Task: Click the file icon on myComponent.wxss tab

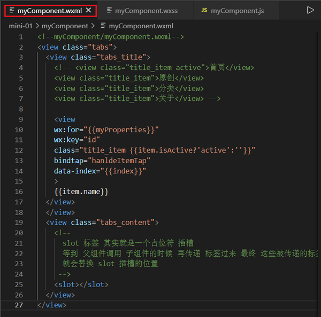Action: click(109, 10)
